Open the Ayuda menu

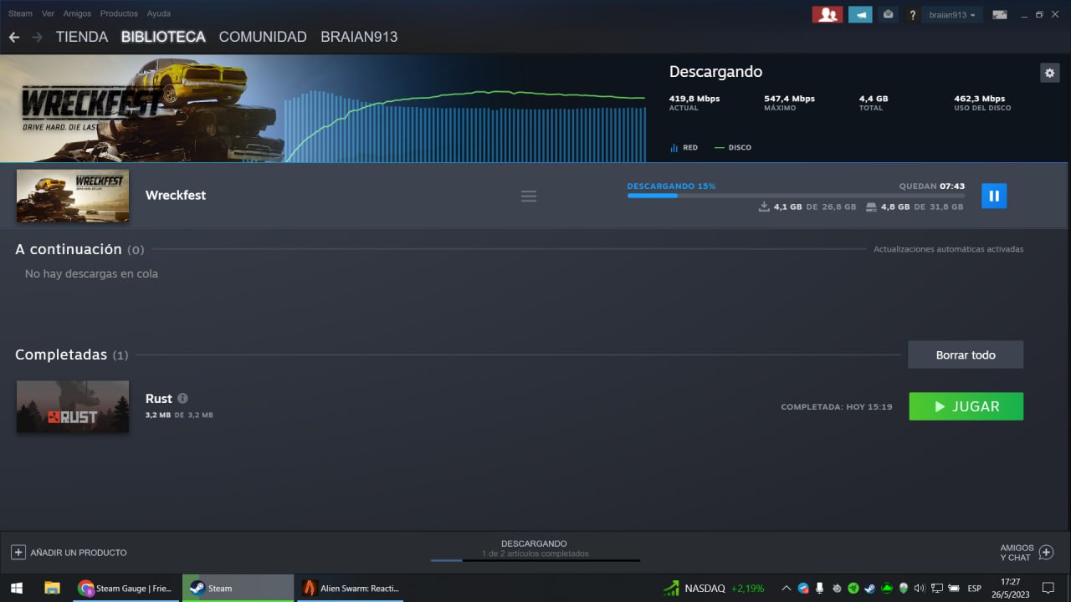[x=158, y=13]
